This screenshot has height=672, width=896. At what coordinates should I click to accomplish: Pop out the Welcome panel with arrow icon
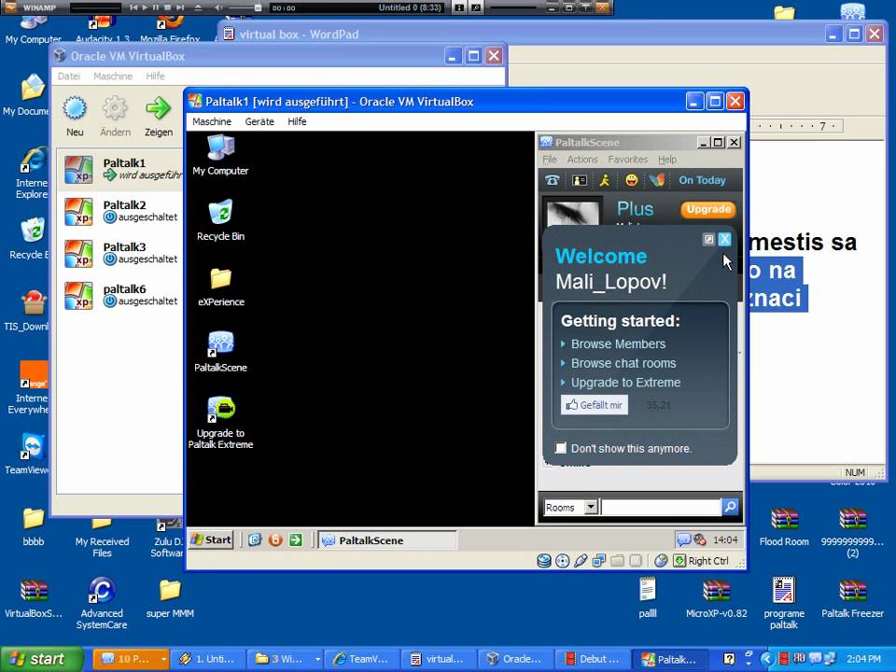click(x=708, y=240)
